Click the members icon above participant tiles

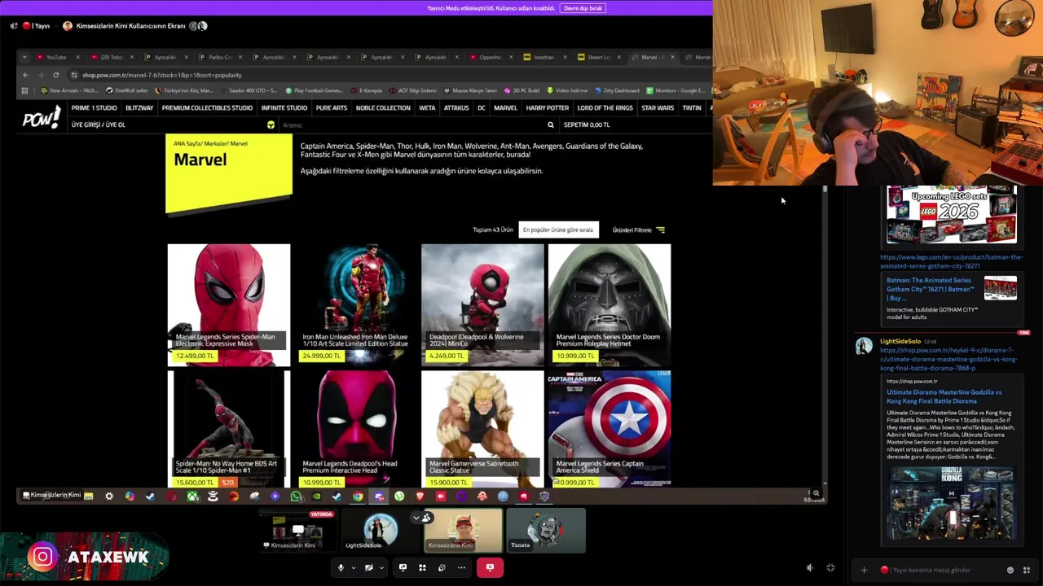[426, 518]
